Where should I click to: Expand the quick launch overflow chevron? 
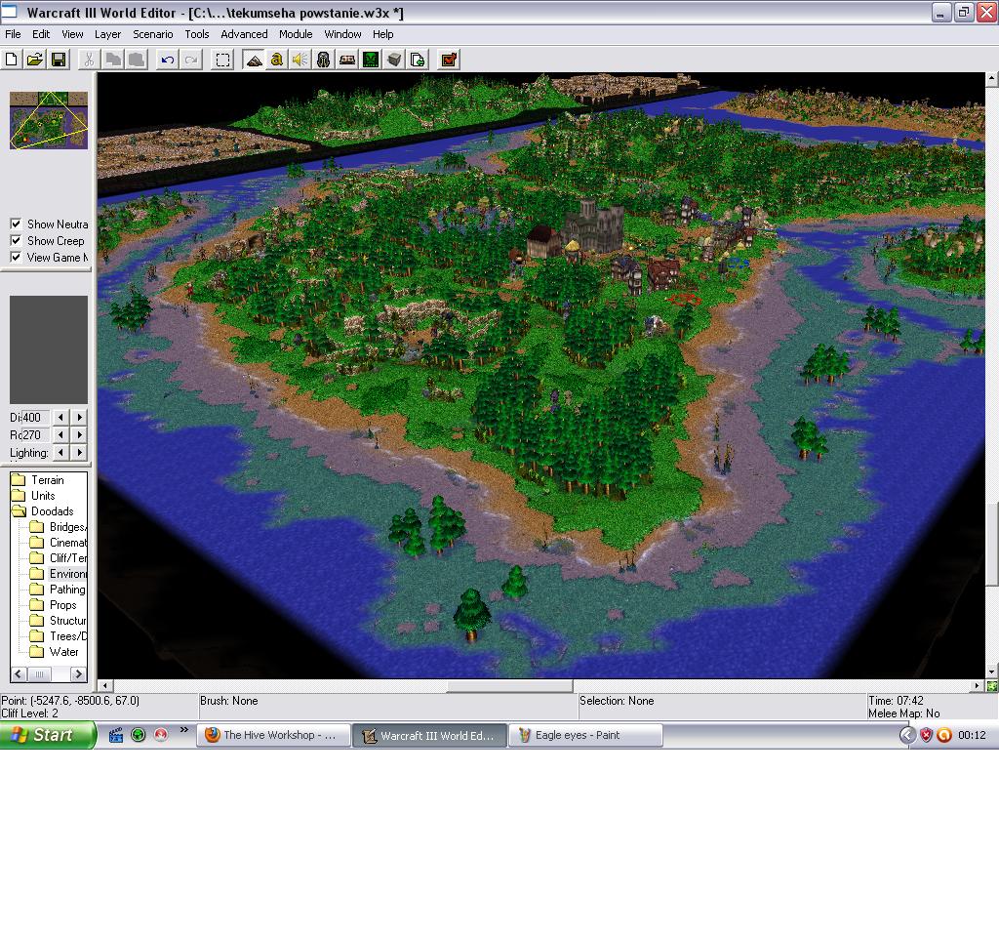click(184, 730)
